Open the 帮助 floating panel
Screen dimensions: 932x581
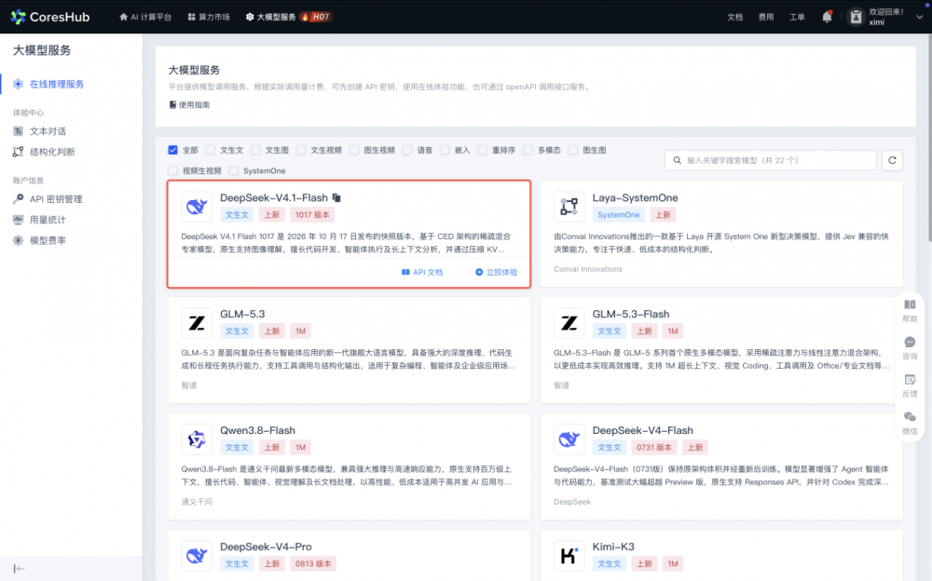[x=910, y=311]
